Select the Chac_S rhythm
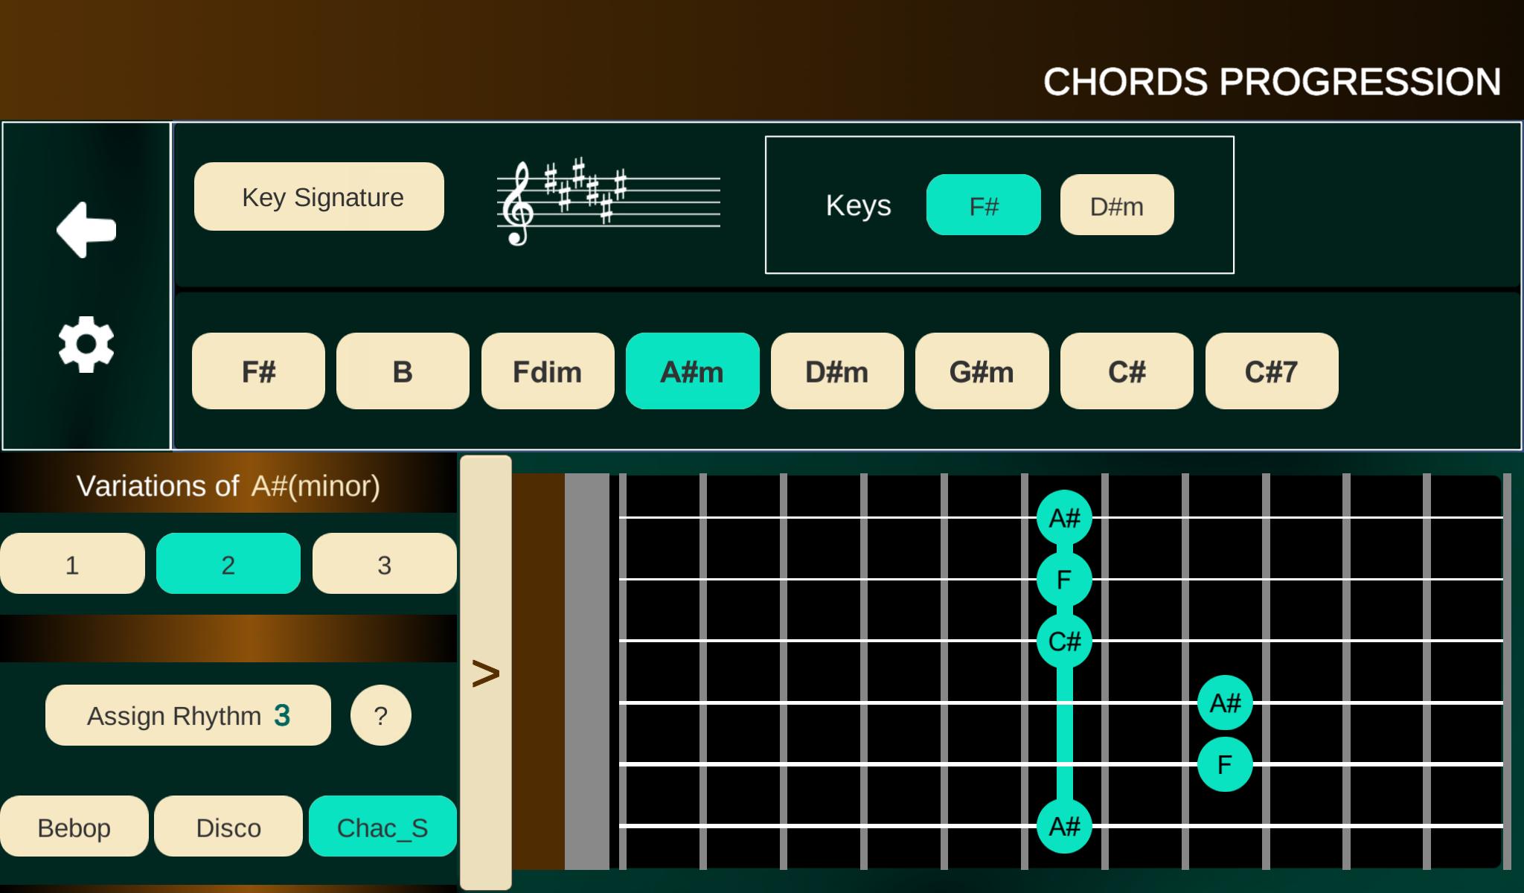Screen dimensions: 1524x893 [382, 826]
